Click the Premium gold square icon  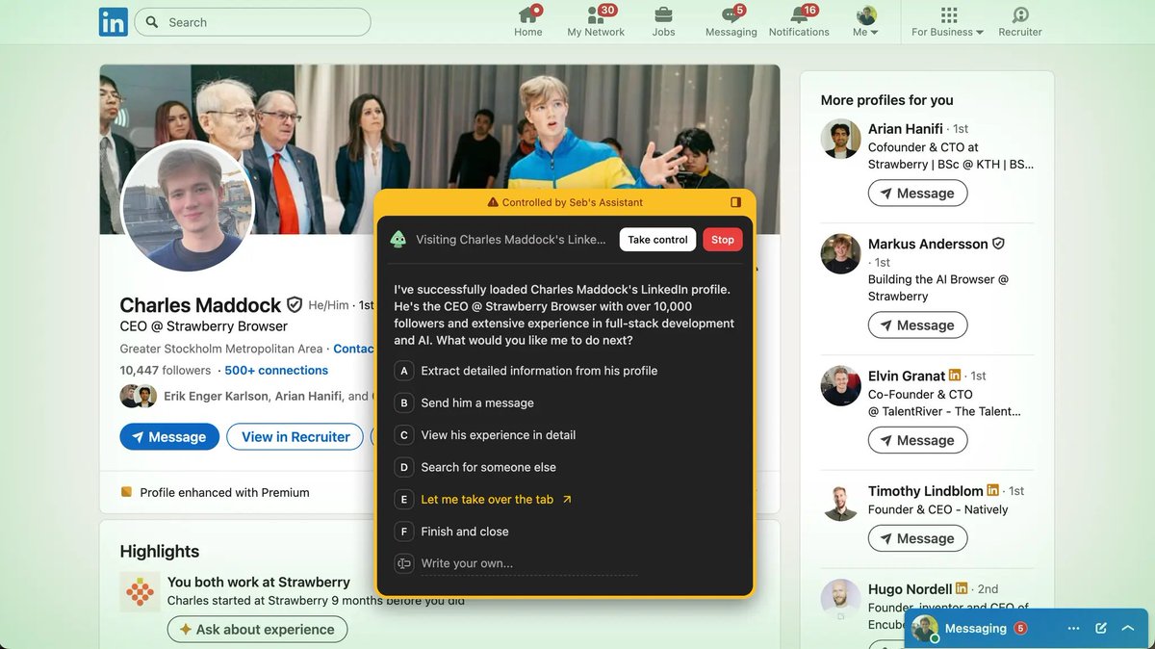point(126,492)
